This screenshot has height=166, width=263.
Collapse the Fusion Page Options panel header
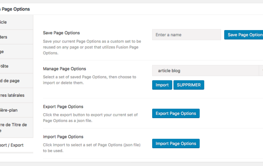point(15,9)
